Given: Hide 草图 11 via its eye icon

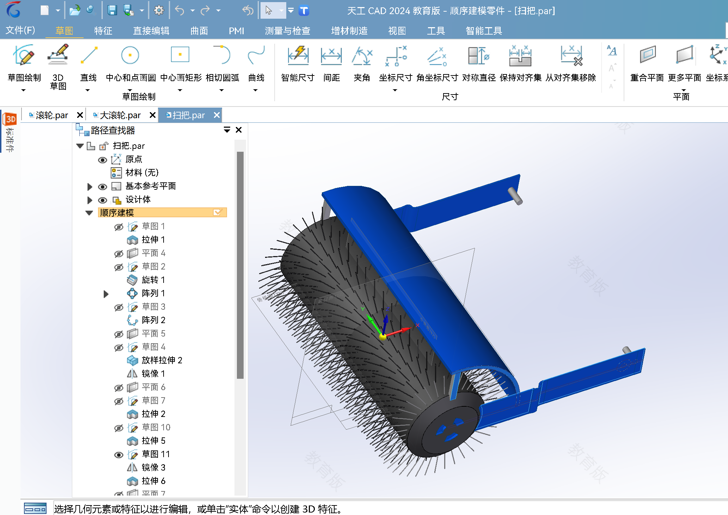Looking at the screenshot, I should click(119, 455).
